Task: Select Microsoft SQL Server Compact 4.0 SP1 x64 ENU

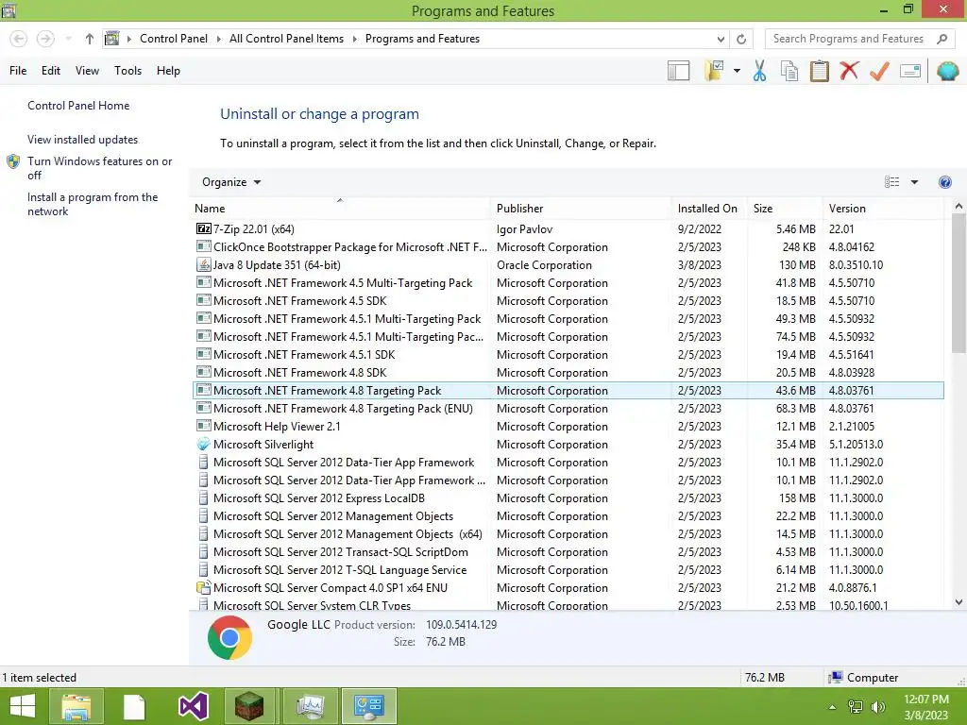Action: [x=568, y=588]
